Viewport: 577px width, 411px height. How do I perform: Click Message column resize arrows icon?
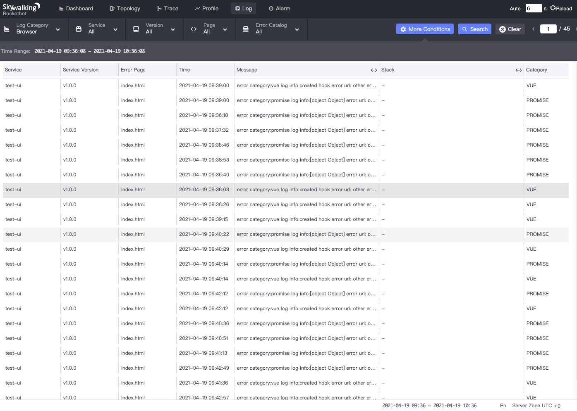pyautogui.click(x=374, y=70)
